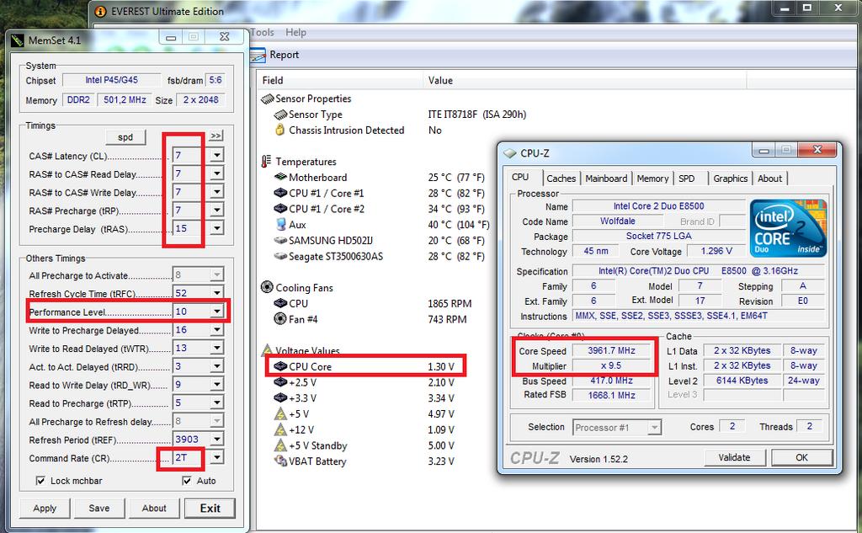Click the +12 V warning icon
Image resolution: width=862 pixels, height=533 pixels.
pyautogui.click(x=280, y=429)
